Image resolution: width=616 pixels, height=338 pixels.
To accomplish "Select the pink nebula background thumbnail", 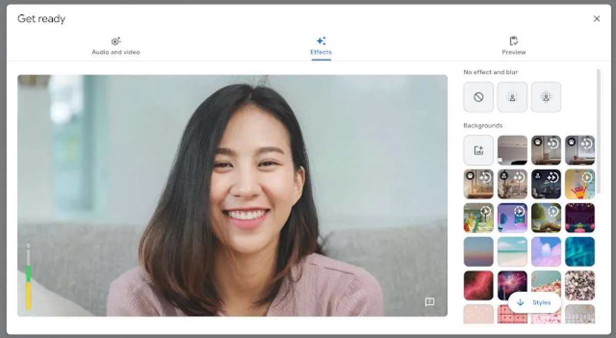I will coord(478,284).
